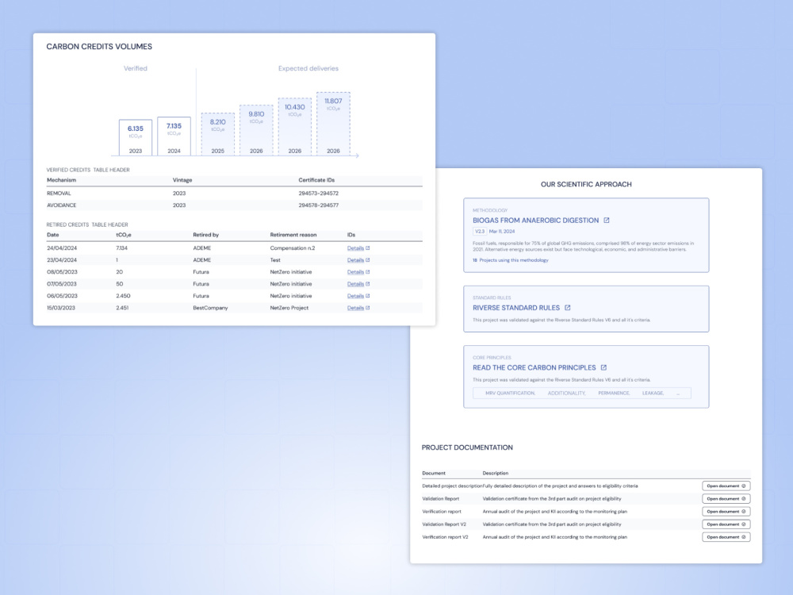Click the Retired by column header
The height and width of the screenshot is (595, 793).
coord(206,235)
